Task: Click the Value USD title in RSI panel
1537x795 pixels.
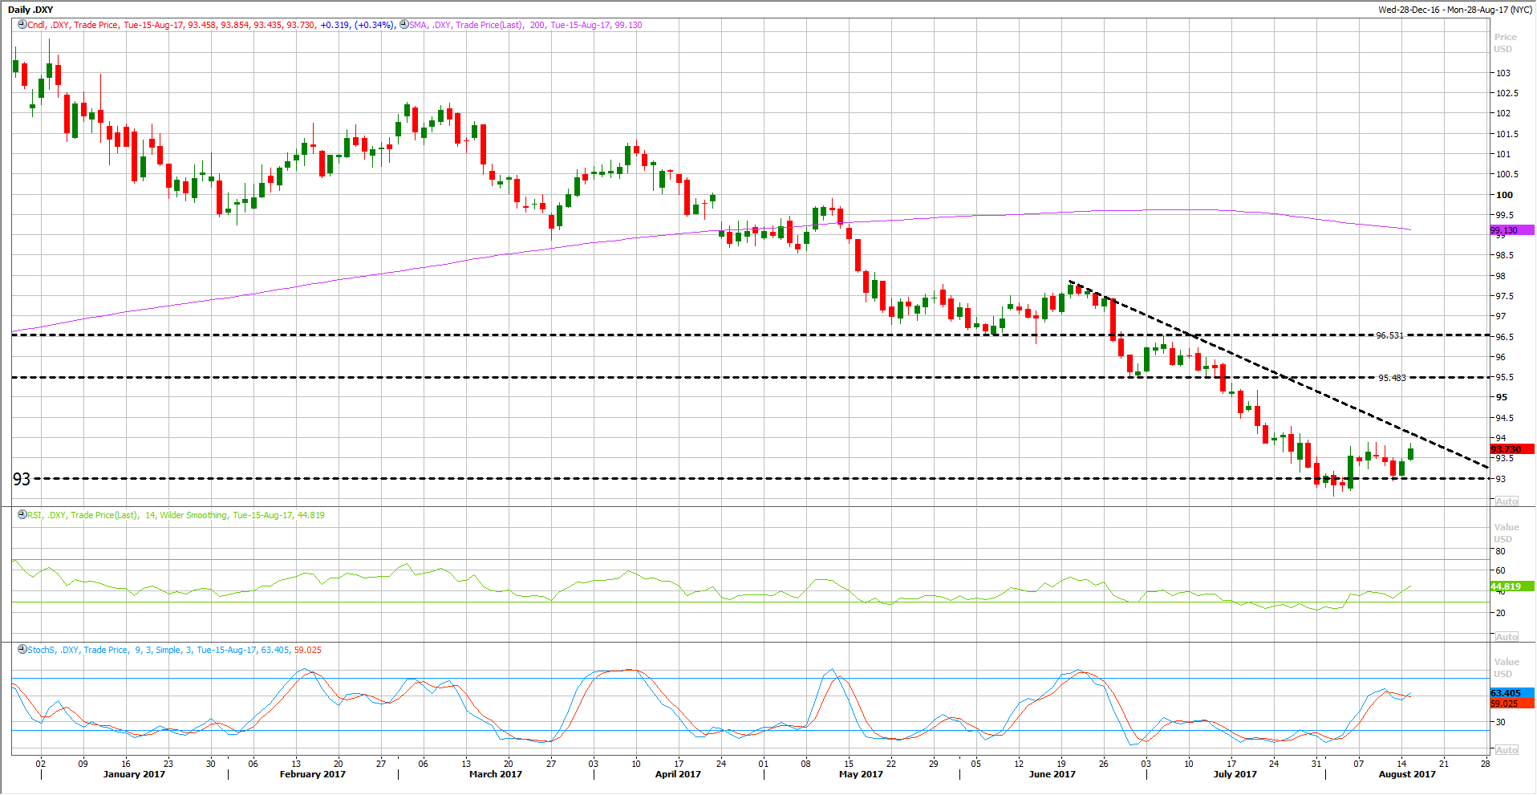Action: pyautogui.click(x=1506, y=533)
